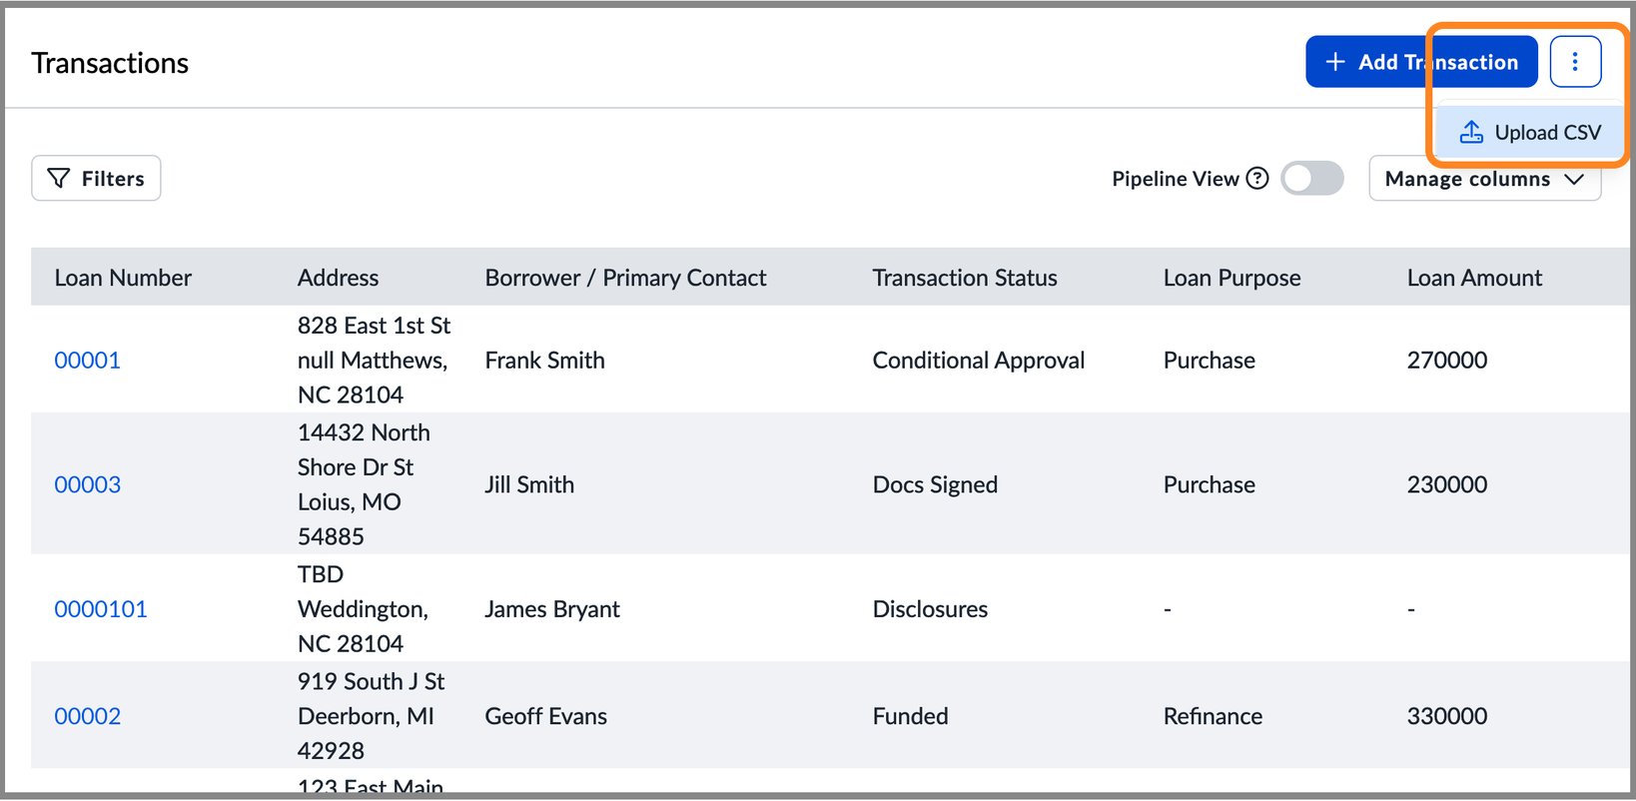The width and height of the screenshot is (1636, 801).
Task: Click the Manage columns chevron arrow
Action: click(1574, 179)
